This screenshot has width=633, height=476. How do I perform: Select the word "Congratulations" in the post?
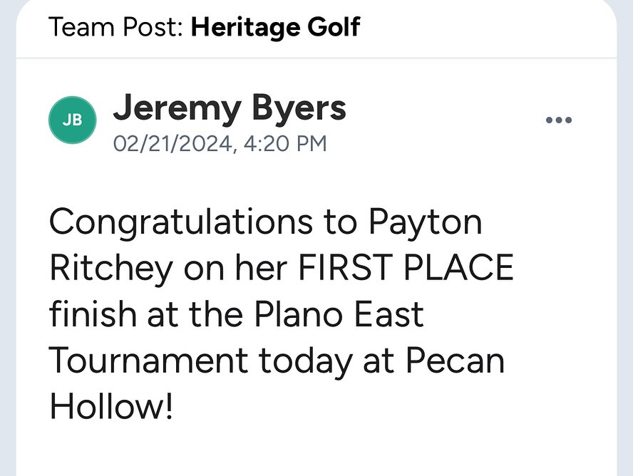point(181,222)
